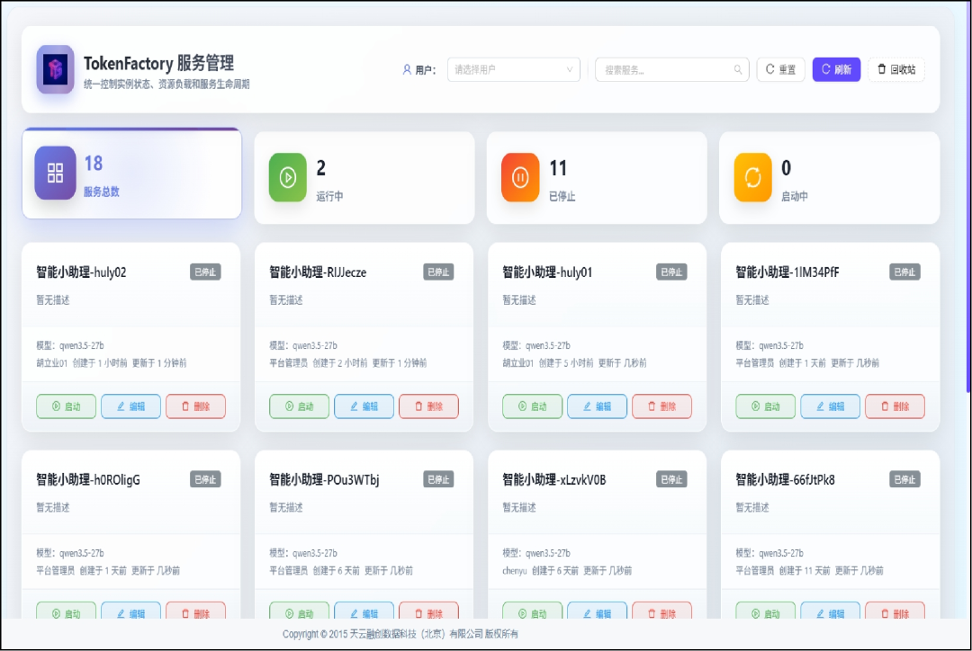Click the 智能小助理-1lM34PfF card title
Screen dimensions: 972x651
coord(787,272)
